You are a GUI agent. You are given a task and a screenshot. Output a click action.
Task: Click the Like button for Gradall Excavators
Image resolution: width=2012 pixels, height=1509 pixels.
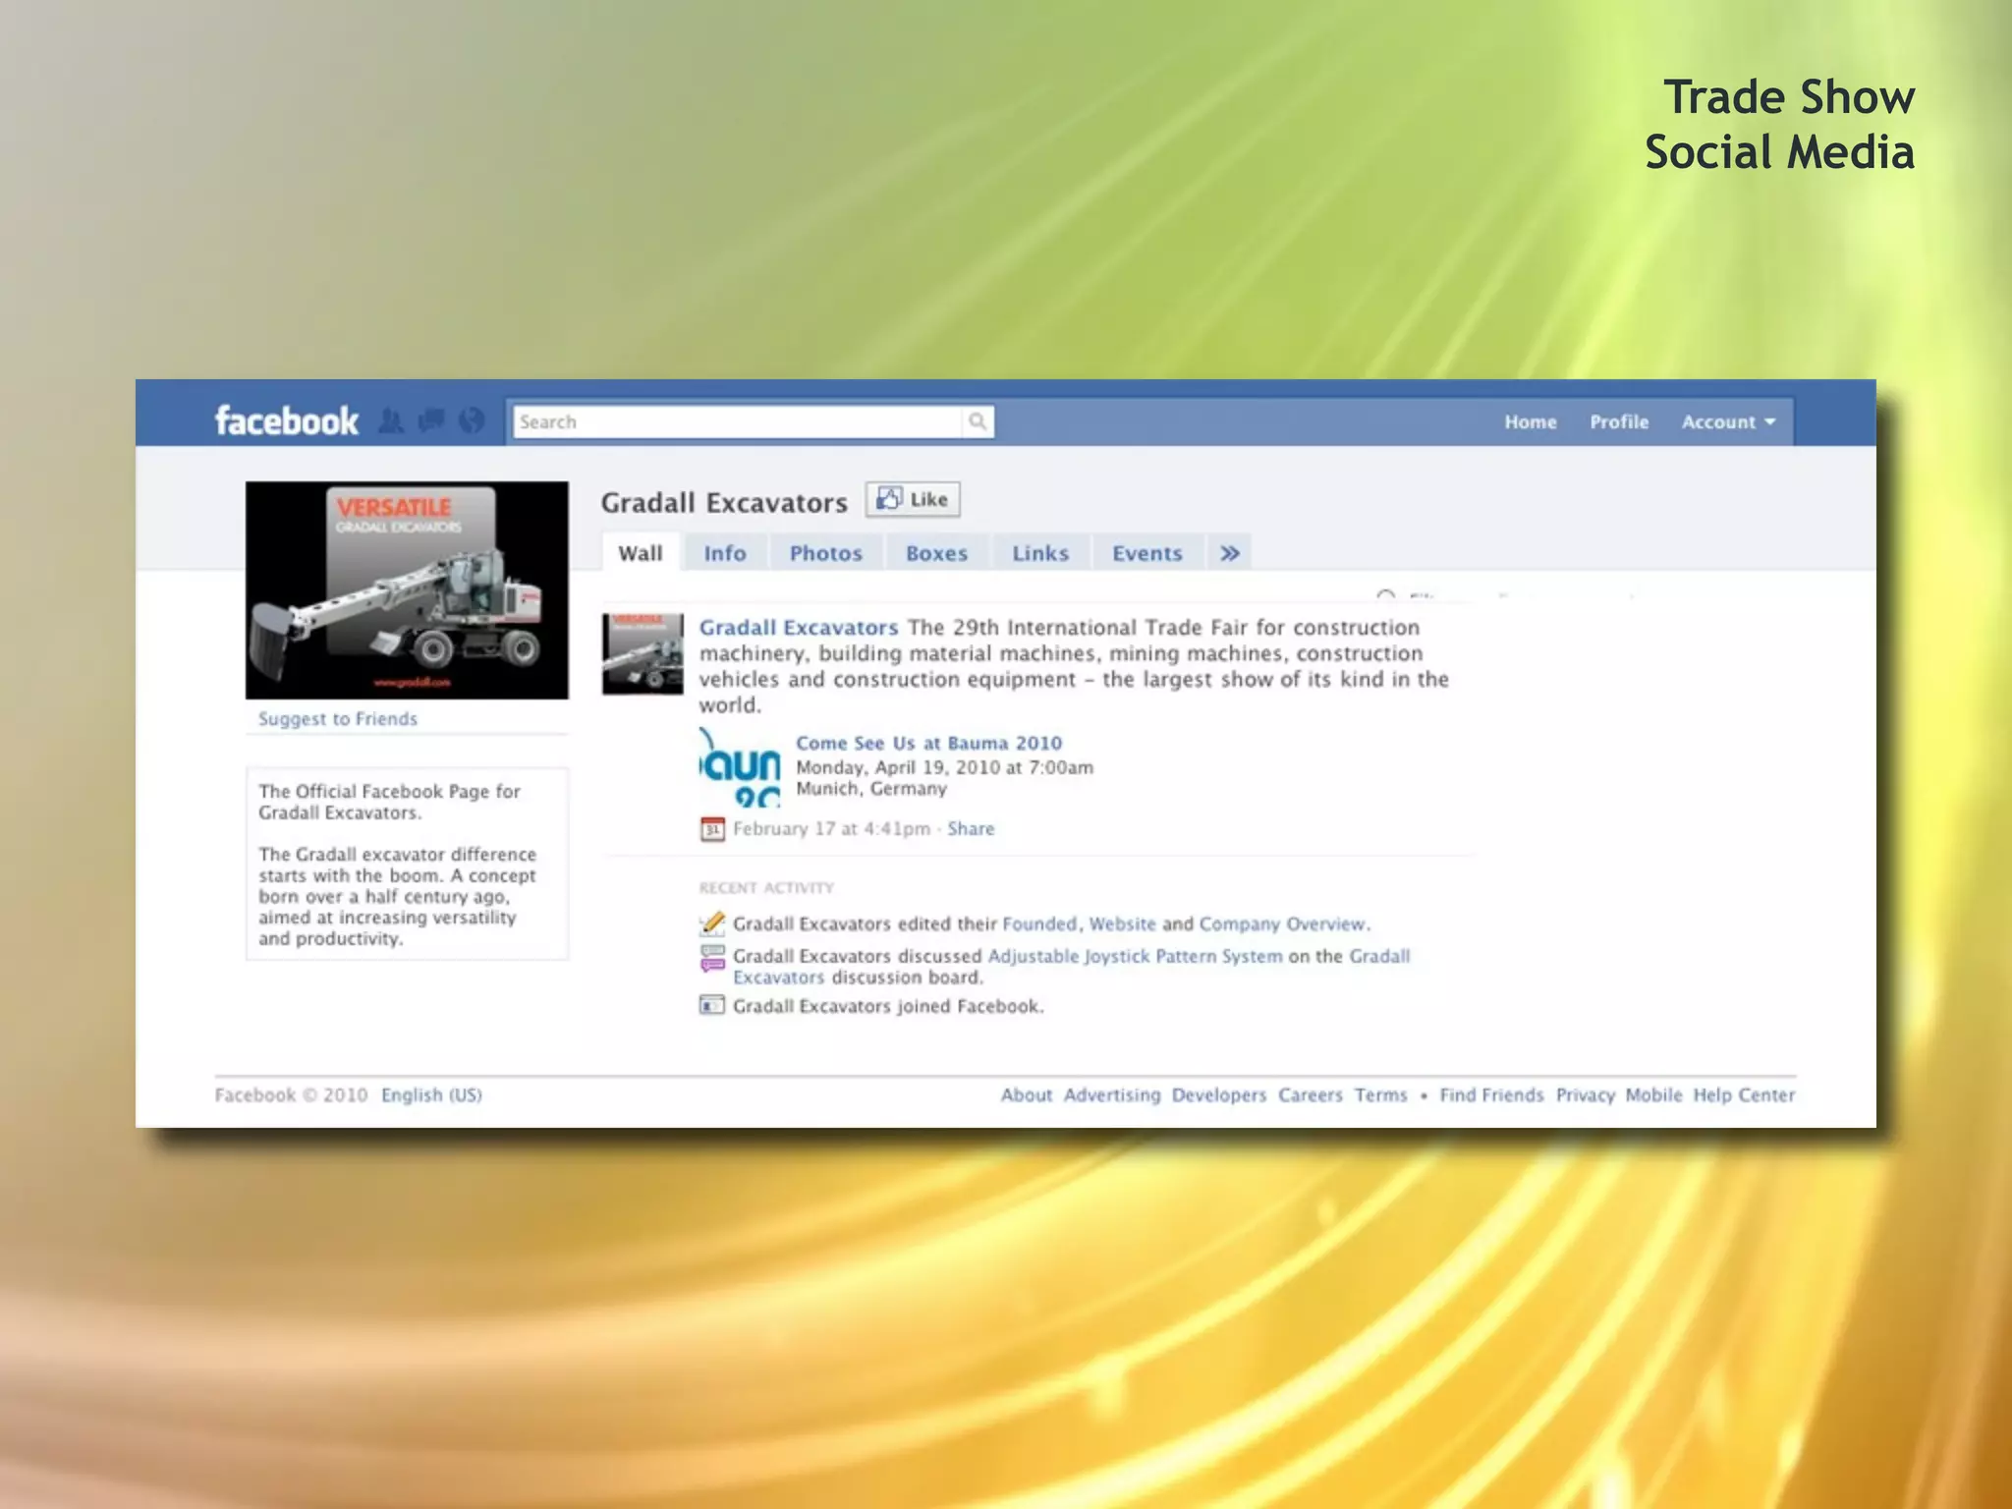(913, 499)
